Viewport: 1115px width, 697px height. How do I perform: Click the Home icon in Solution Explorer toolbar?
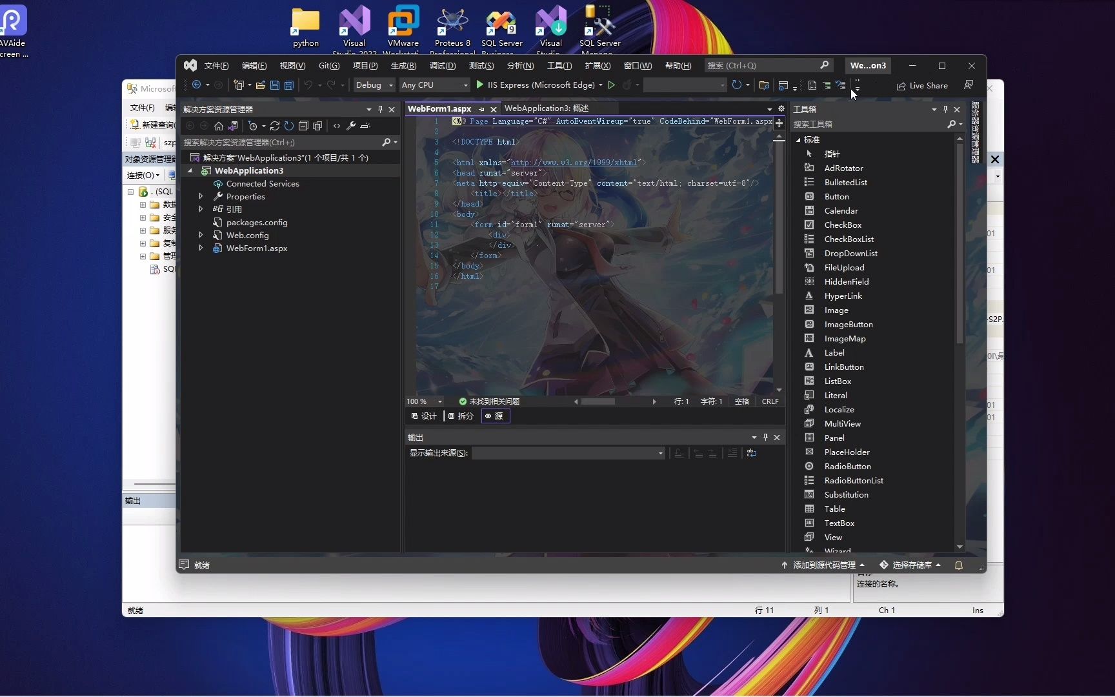click(219, 126)
